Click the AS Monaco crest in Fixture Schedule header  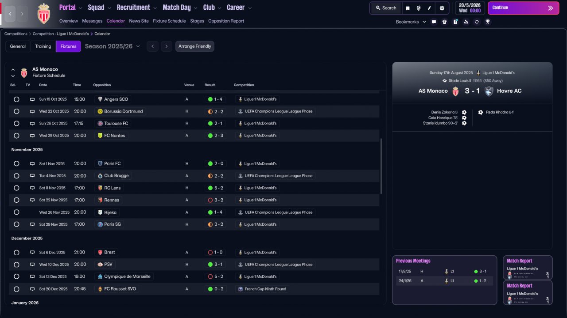(x=24, y=72)
